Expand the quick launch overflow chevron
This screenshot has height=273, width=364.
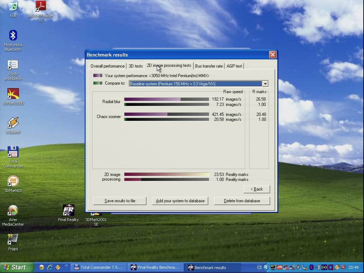point(66,266)
